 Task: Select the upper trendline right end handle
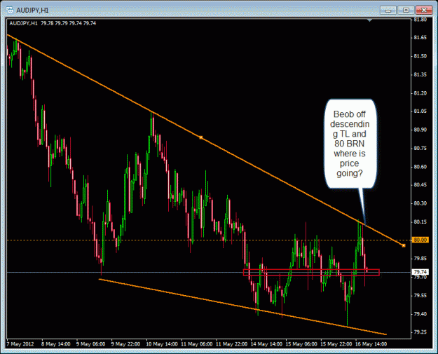[x=404, y=245]
